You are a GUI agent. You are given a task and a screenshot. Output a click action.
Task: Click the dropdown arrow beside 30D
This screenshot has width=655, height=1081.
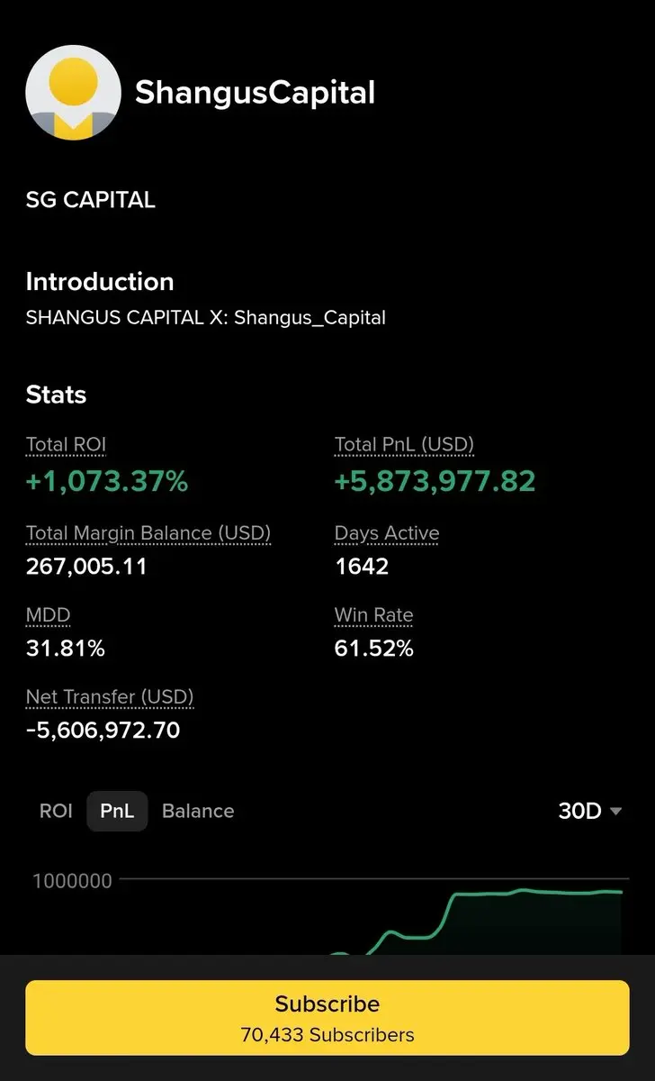point(616,812)
